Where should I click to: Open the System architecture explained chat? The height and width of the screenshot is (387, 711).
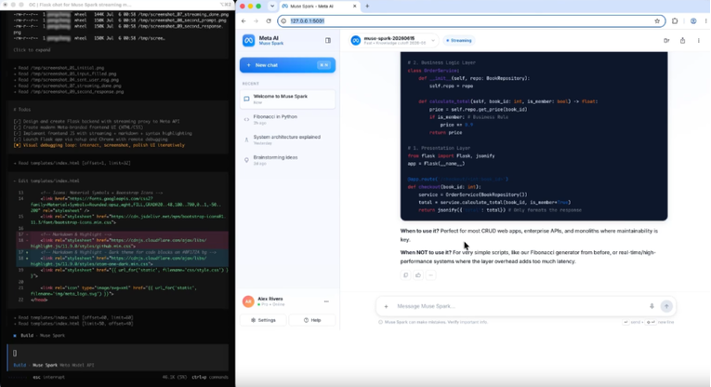pyautogui.click(x=287, y=140)
